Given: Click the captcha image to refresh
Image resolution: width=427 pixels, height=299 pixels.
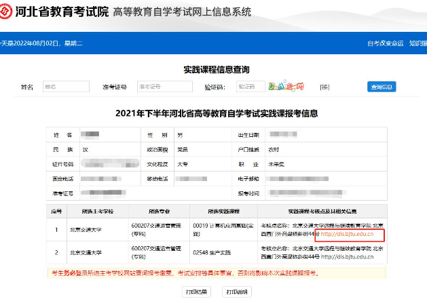Looking at the screenshot, I should coord(286,86).
